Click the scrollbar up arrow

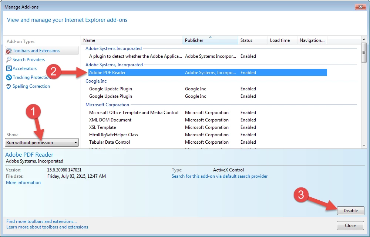364,39
